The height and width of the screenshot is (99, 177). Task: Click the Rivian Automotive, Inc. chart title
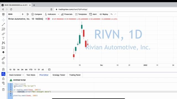pos(19,19)
